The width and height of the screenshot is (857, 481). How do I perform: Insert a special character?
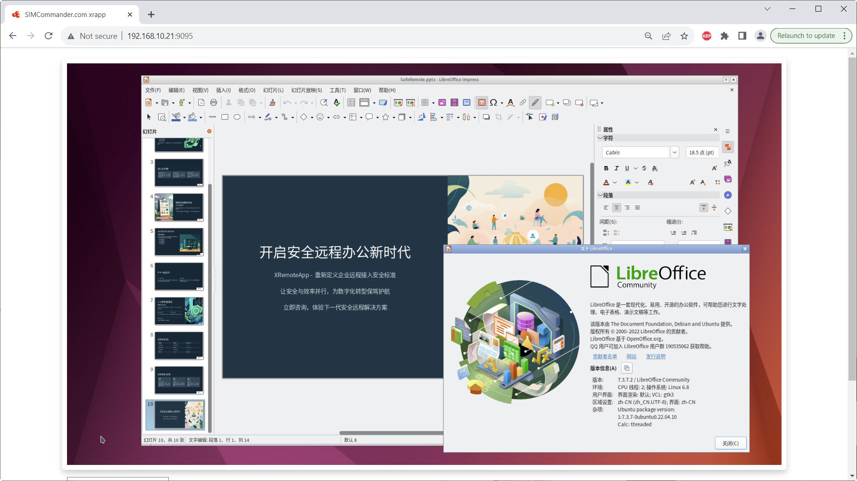(494, 102)
